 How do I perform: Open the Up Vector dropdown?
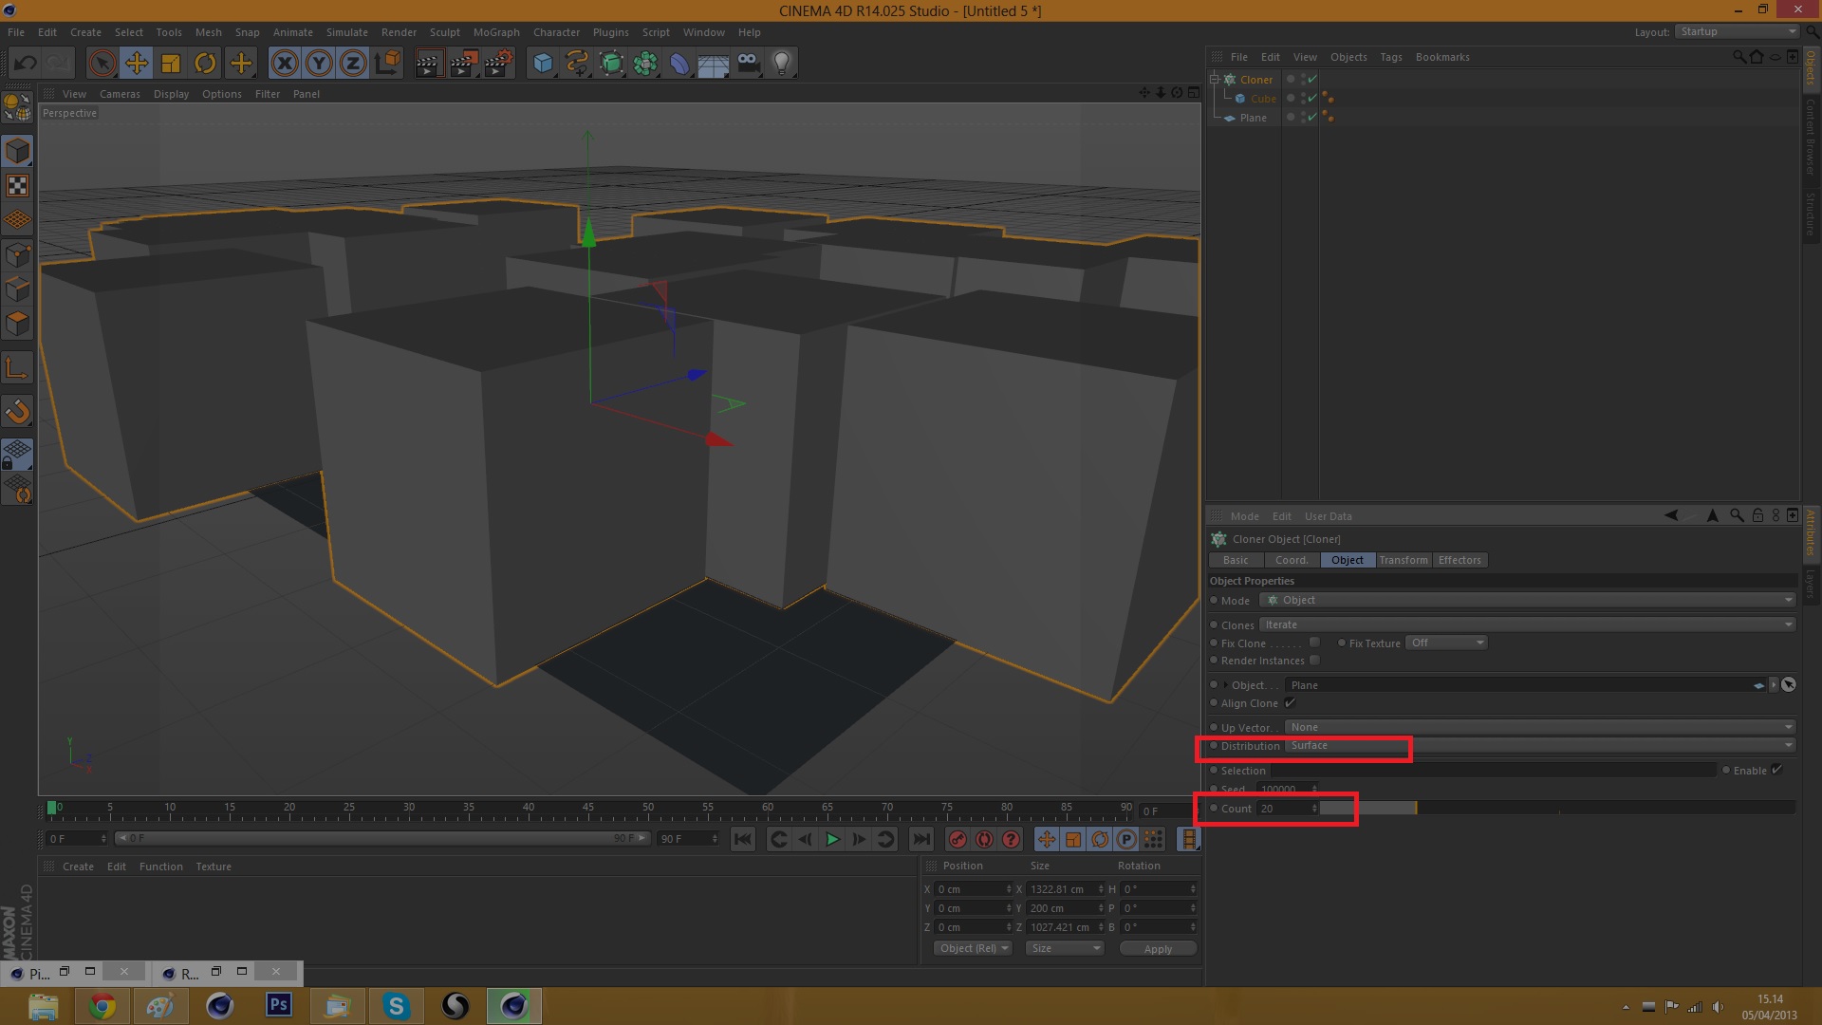(1539, 727)
